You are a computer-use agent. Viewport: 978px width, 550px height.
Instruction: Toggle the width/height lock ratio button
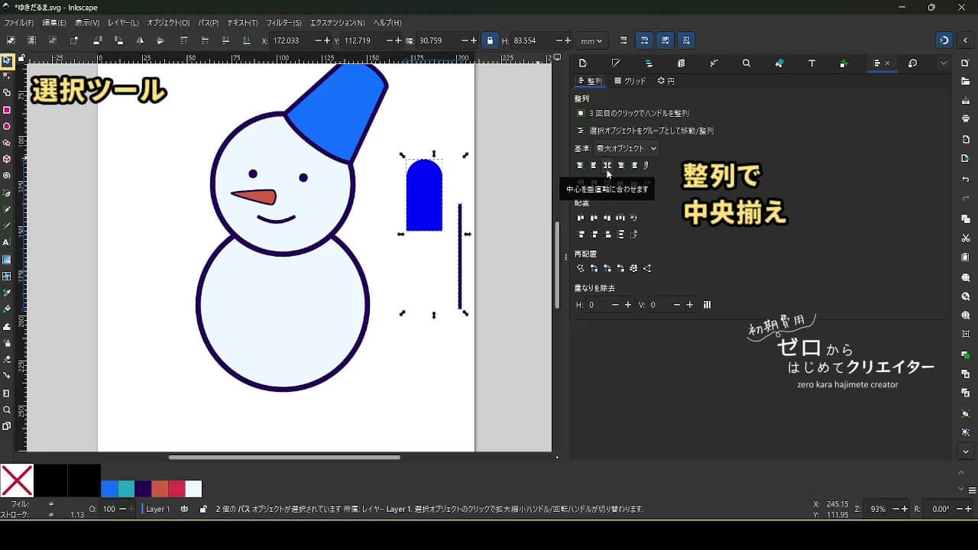(490, 40)
